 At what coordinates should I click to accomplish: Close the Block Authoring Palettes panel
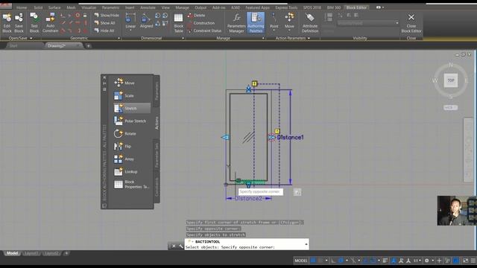104,77
